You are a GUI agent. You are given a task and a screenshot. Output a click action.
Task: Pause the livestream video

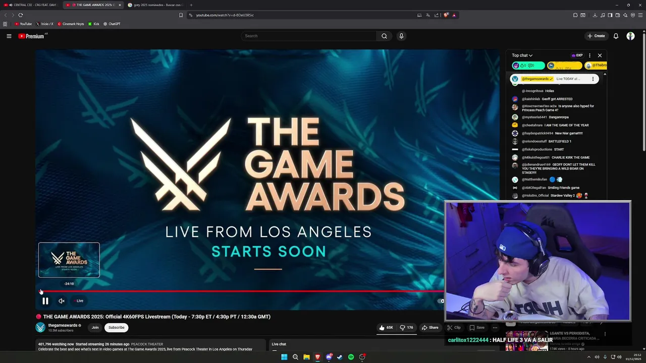(45, 301)
